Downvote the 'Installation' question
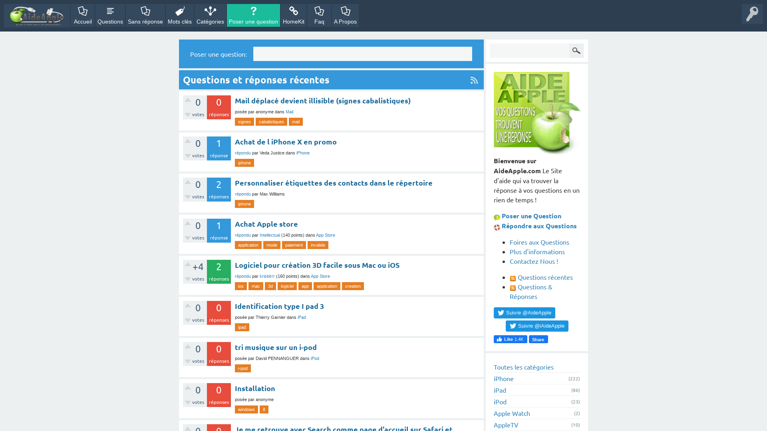The height and width of the screenshot is (431, 767). tap(187, 403)
